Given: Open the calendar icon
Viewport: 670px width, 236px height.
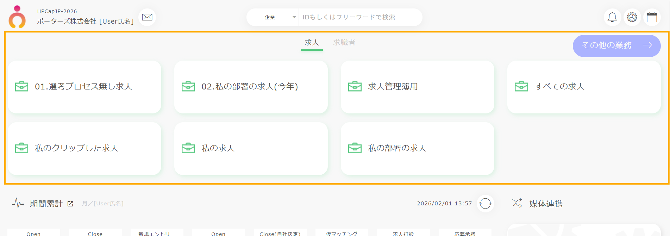Looking at the screenshot, I should pyautogui.click(x=652, y=17).
